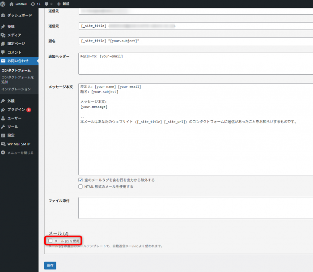Screen dimensions: 313x272
Task: Uncheck 空のメールタグを含む行を出力から除外する checkbox
Action: click(x=80, y=180)
